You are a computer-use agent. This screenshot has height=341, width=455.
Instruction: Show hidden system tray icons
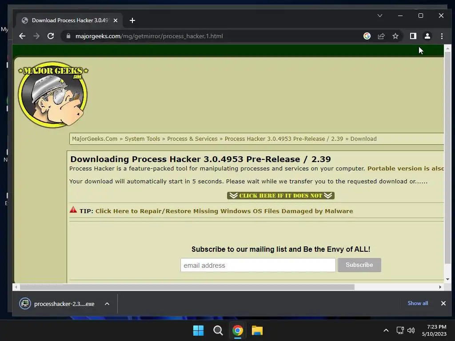tap(386, 330)
